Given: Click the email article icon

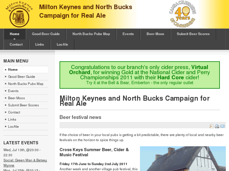Looking at the screenshot, I should tap(222, 126).
